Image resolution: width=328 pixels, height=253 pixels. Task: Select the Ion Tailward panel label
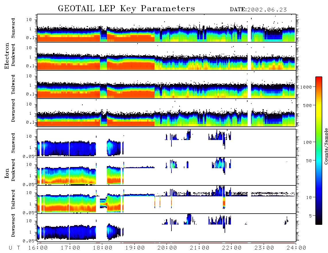pyautogui.click(x=13, y=200)
